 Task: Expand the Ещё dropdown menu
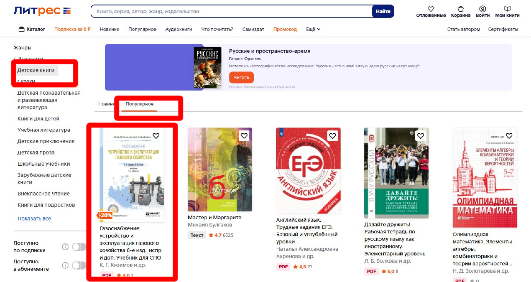tap(313, 29)
